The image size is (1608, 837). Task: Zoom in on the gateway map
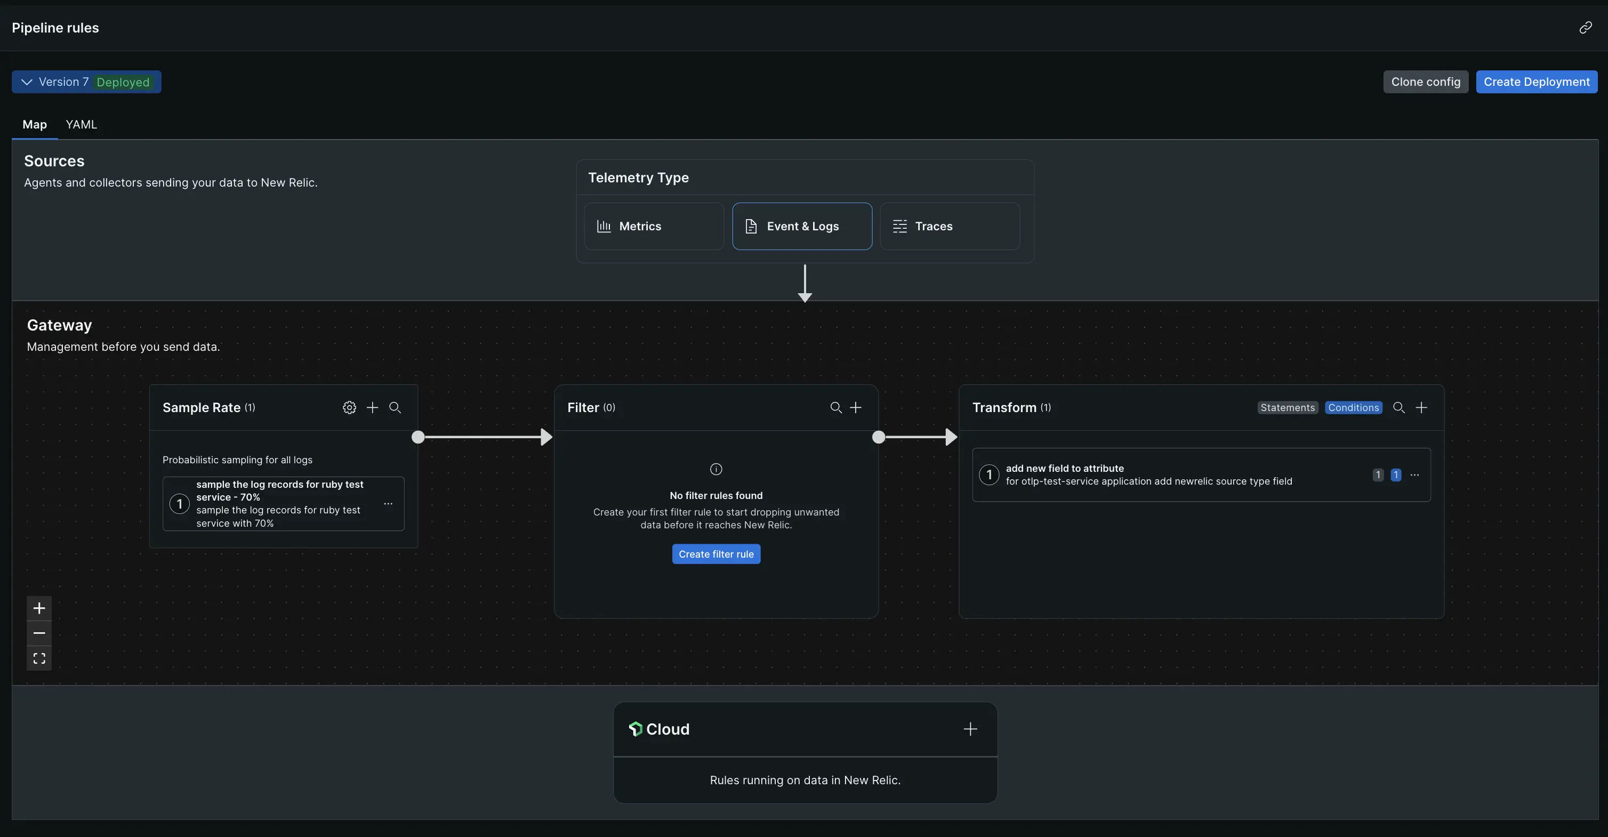tap(39, 608)
